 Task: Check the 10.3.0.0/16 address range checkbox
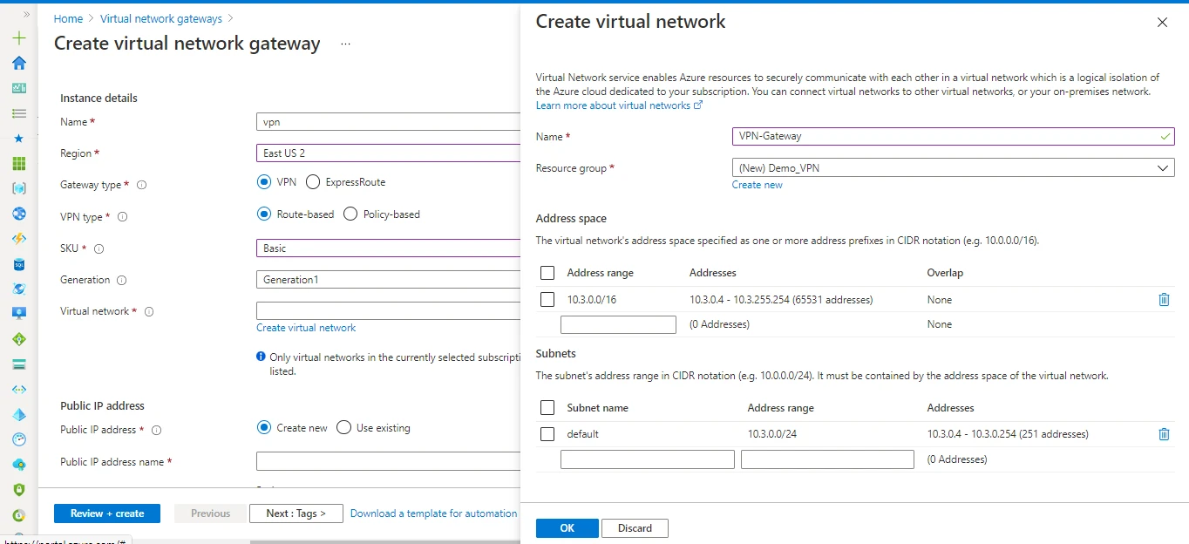tap(547, 300)
